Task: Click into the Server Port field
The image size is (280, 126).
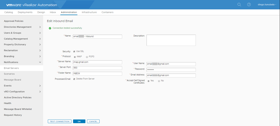Action: (97, 68)
